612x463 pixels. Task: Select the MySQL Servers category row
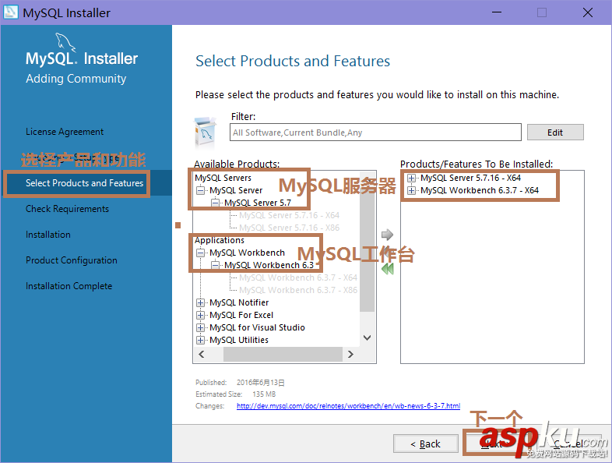[x=223, y=178]
